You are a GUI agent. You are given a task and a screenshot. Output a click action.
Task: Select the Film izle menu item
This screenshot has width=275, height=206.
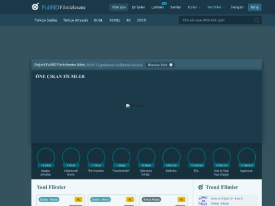119,7
